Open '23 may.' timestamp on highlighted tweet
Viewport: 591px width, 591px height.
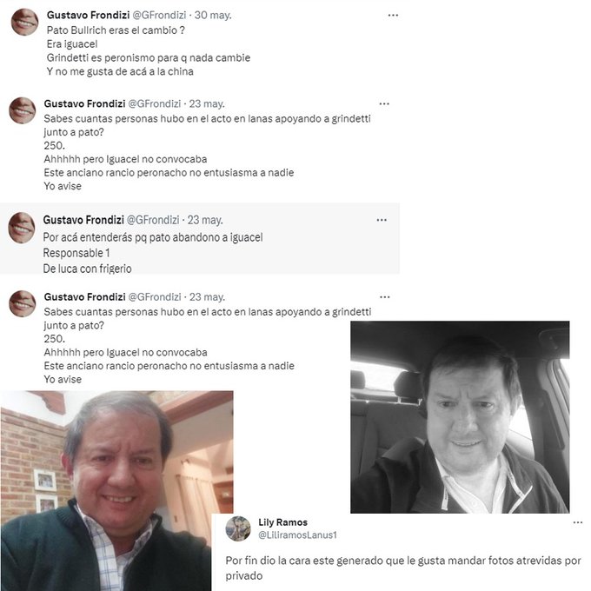click(x=205, y=220)
